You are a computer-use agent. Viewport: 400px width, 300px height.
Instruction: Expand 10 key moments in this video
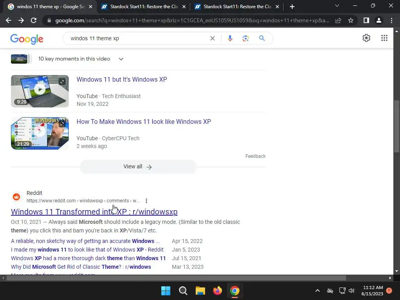tap(121, 59)
